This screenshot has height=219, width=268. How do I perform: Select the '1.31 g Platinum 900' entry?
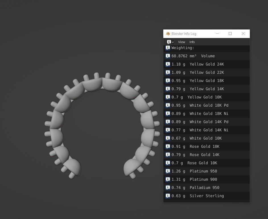click(x=207, y=179)
